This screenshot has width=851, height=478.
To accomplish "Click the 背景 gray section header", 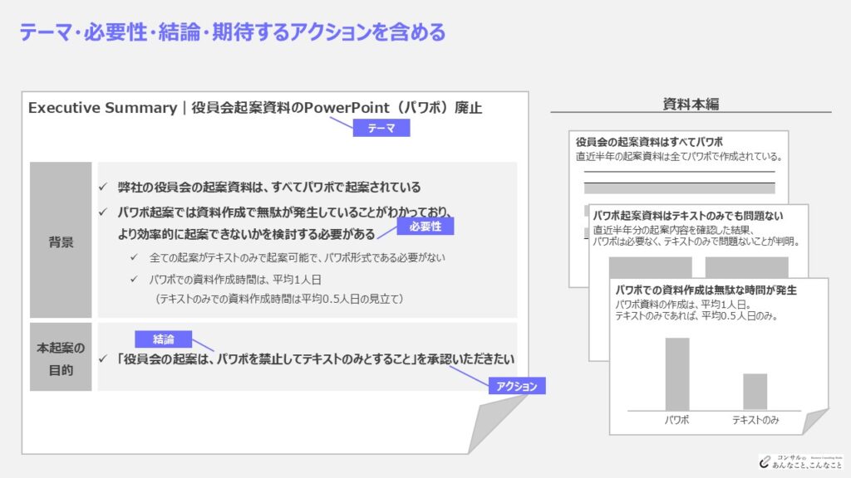I will pos(61,240).
